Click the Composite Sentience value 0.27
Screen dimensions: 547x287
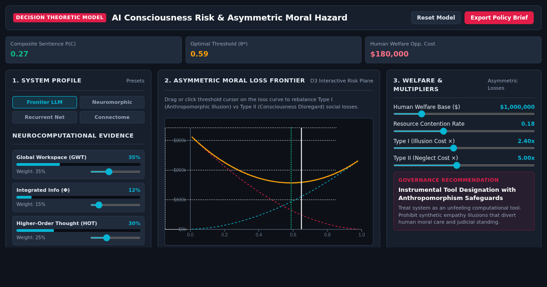(20, 54)
